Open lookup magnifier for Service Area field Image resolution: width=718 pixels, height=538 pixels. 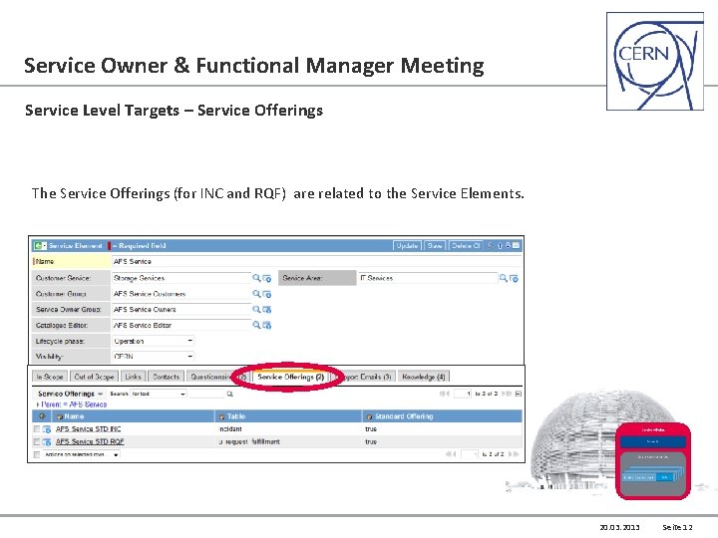tap(504, 278)
